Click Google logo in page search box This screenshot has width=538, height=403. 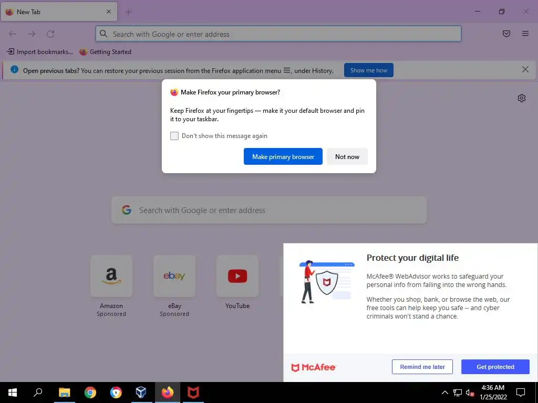click(127, 210)
